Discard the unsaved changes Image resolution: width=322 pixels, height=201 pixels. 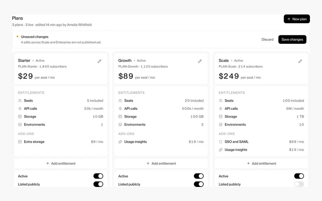tap(267, 39)
